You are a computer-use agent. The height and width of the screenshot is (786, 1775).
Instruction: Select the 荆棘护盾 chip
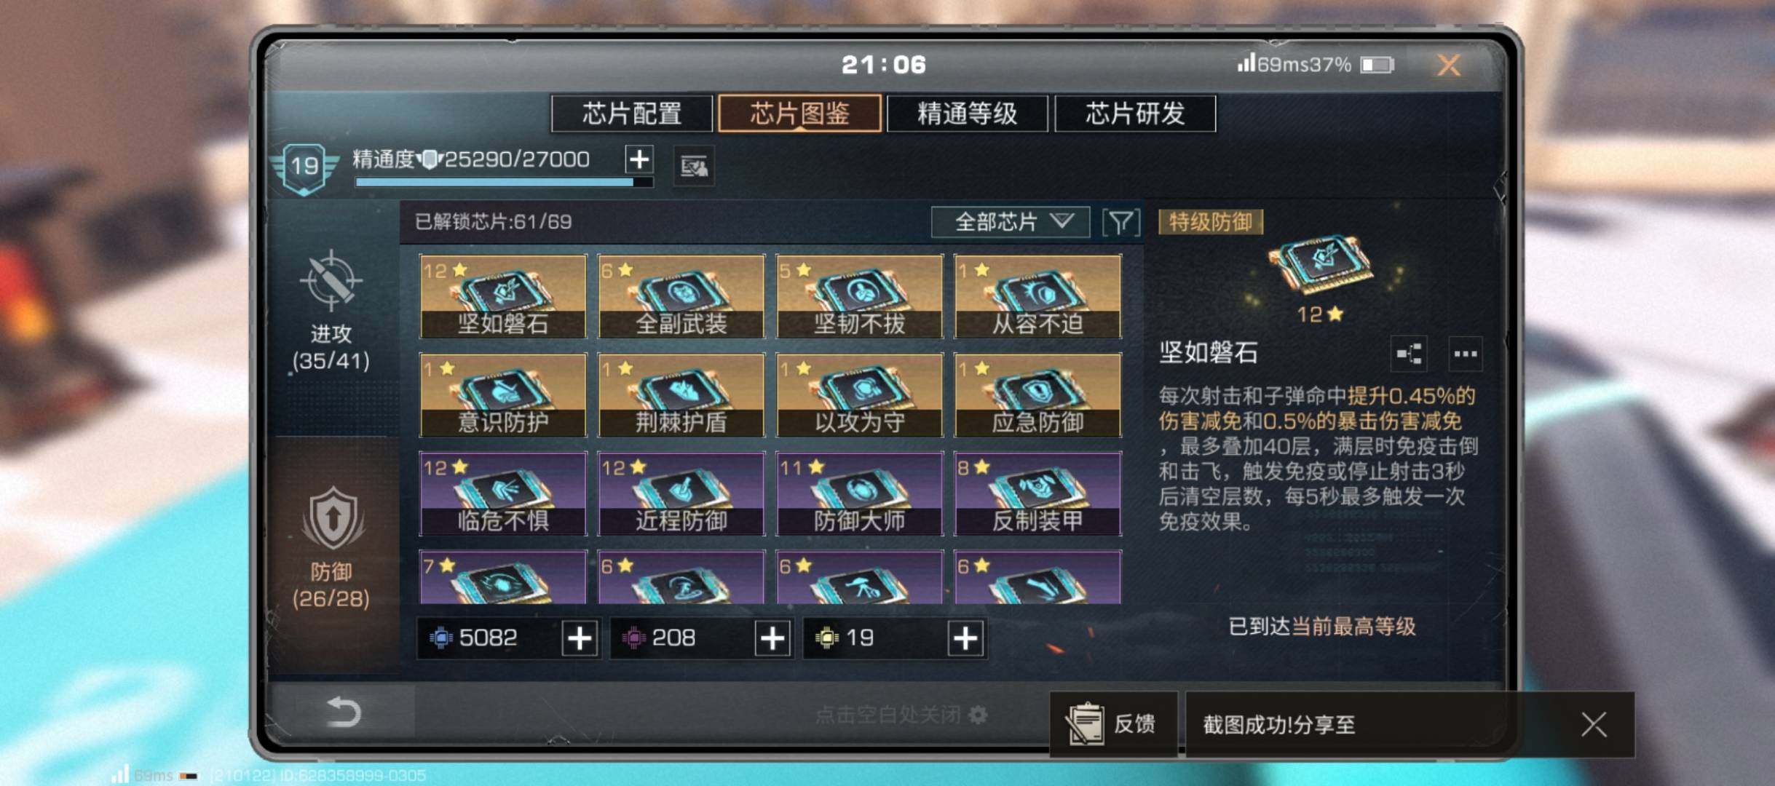point(681,395)
